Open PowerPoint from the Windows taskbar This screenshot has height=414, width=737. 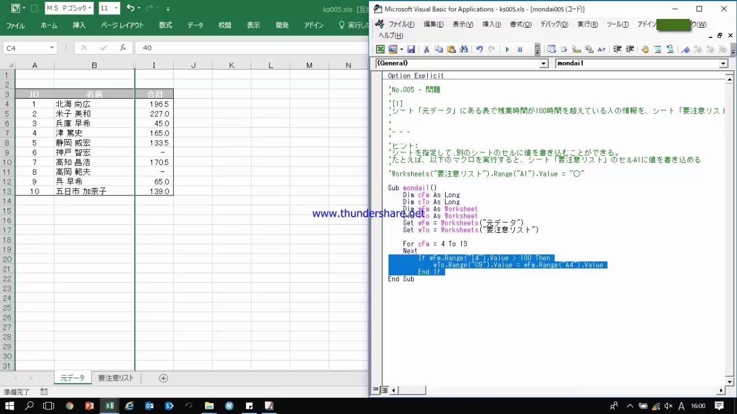tap(89, 406)
